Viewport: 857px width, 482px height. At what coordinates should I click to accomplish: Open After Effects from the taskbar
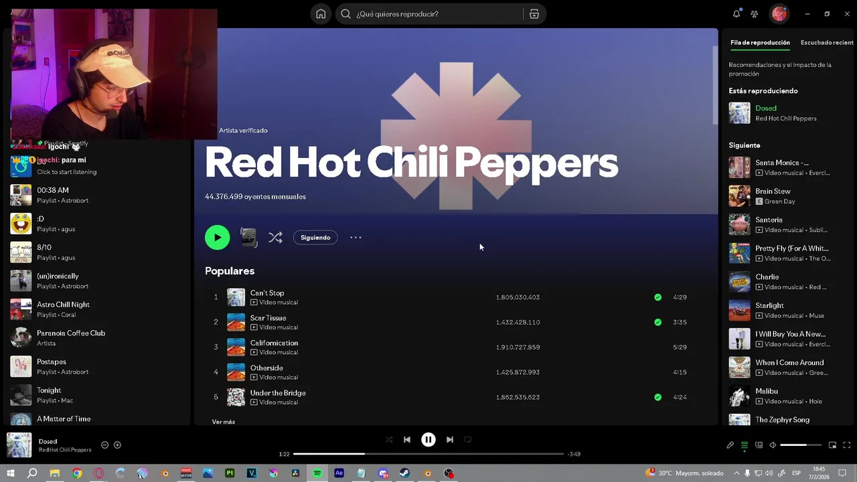(339, 473)
